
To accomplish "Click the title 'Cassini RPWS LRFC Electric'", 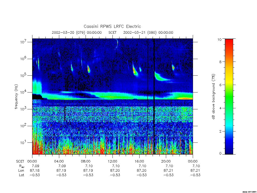I will click(x=112, y=26).
